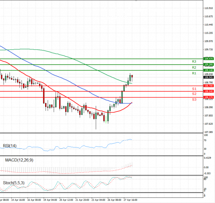215x203 pixels.
Task: Click the 107.620 price axis value
Action: tap(209, 124)
